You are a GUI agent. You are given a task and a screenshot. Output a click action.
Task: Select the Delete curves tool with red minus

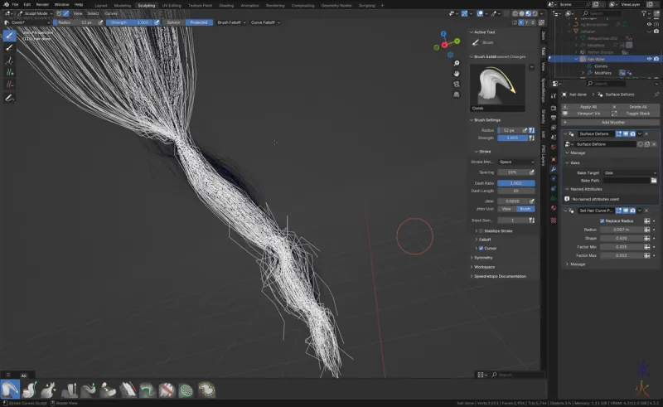[9, 85]
